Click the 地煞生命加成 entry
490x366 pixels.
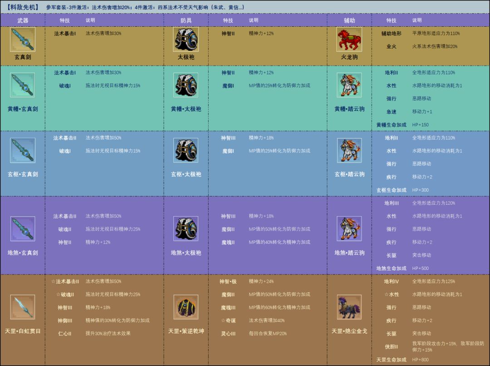click(x=391, y=268)
